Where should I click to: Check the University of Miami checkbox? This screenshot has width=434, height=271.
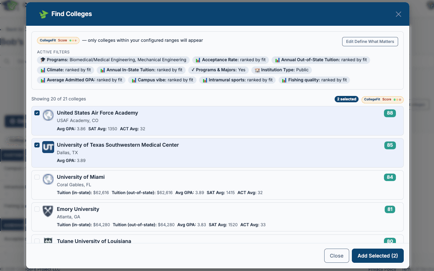[x=37, y=177]
